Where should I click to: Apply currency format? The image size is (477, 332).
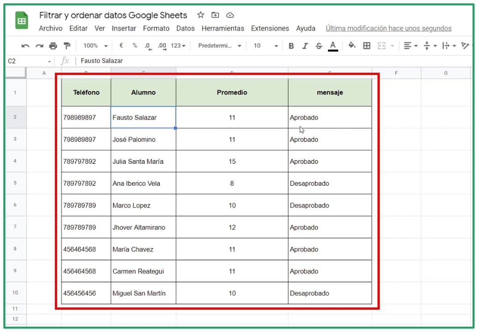(x=120, y=46)
